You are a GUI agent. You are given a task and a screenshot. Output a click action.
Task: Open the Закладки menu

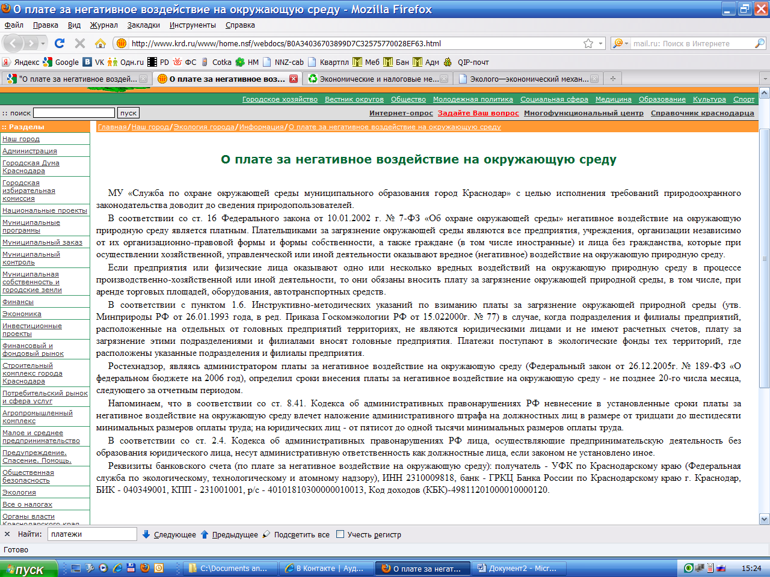click(144, 25)
